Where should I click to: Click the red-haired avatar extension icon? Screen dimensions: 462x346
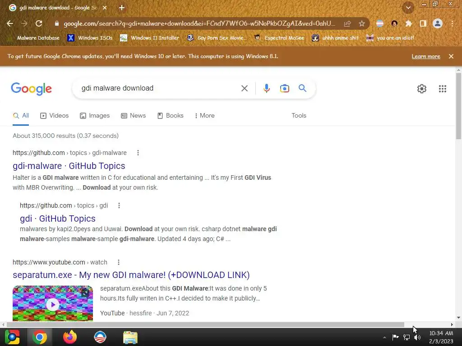click(394, 23)
